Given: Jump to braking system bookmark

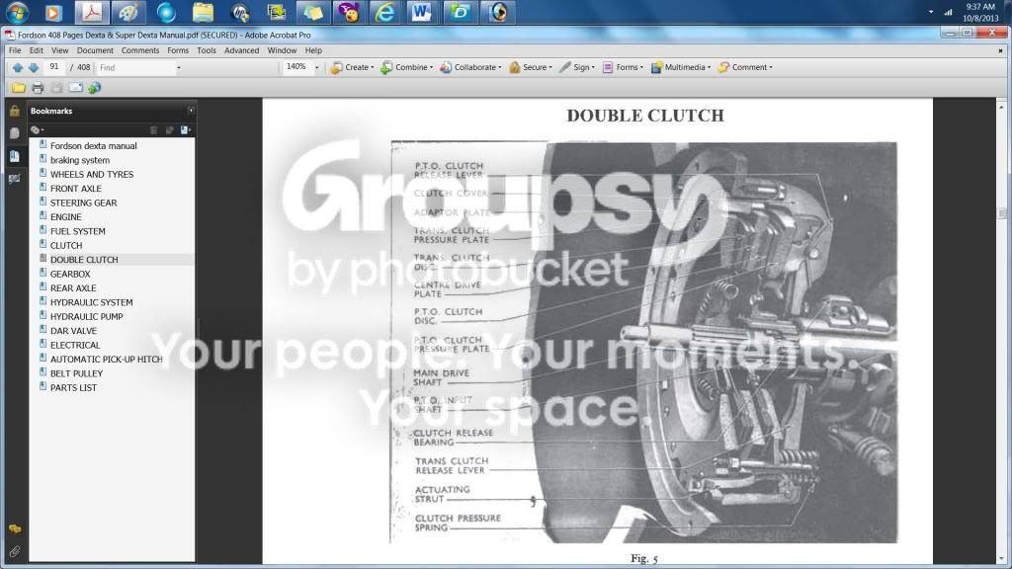Looking at the screenshot, I should (80, 160).
